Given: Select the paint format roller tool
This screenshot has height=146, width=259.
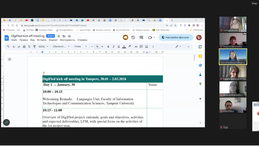Looking at the screenshot, I should [x=35, y=46].
